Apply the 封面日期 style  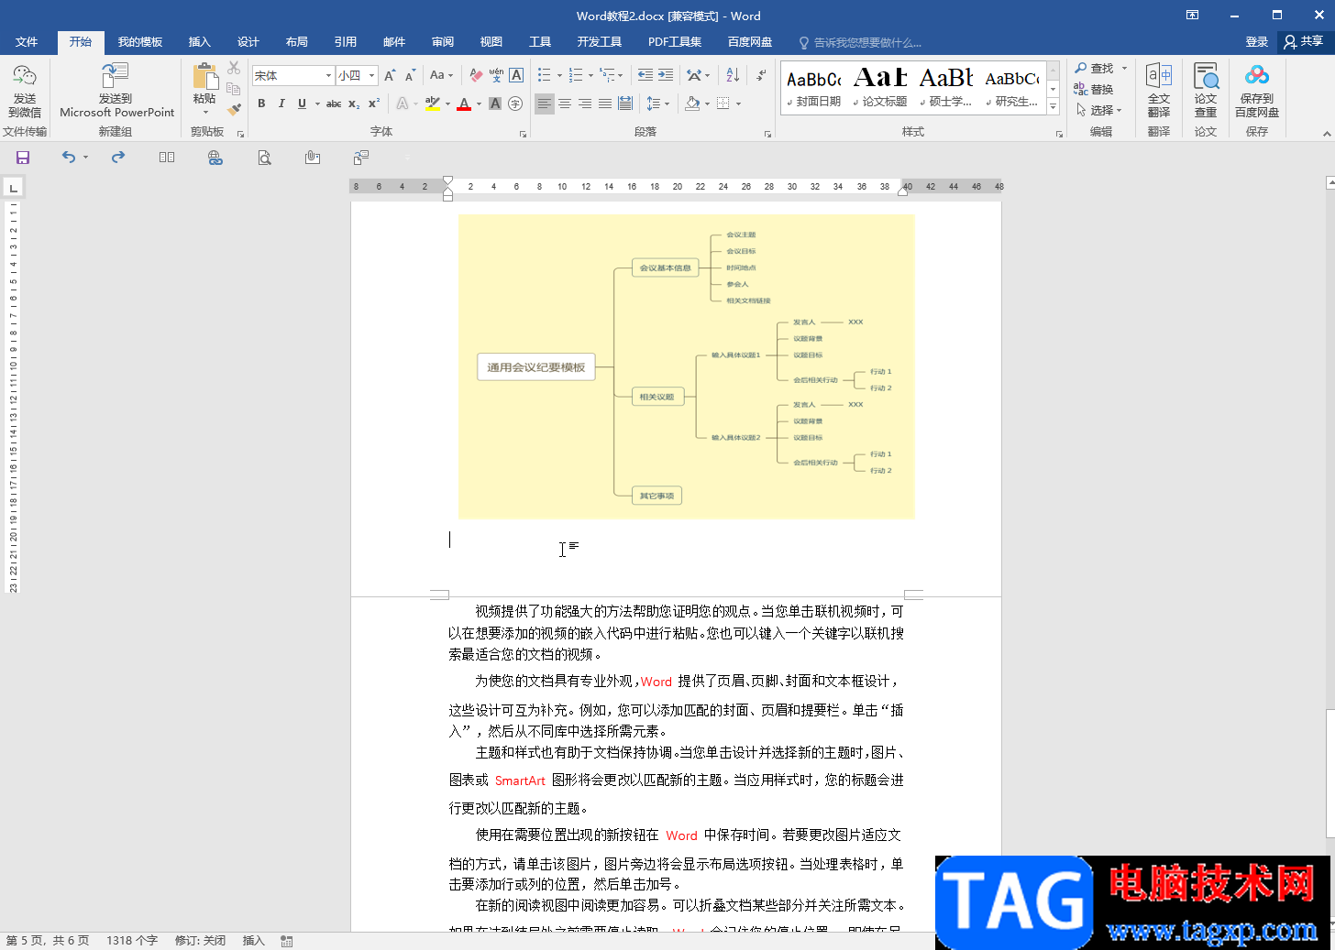tap(813, 88)
